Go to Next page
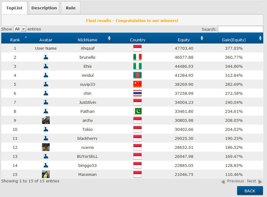 254,181
